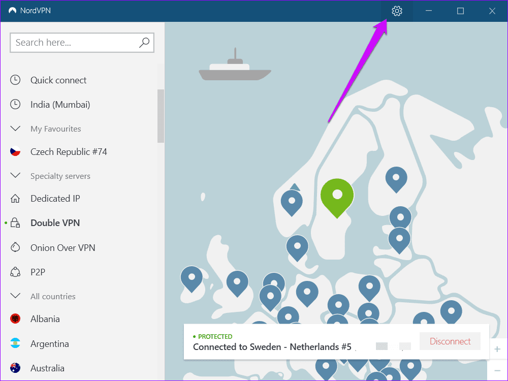Click the NordVPN logo in title bar
This screenshot has width=508, height=381.
click(13, 11)
